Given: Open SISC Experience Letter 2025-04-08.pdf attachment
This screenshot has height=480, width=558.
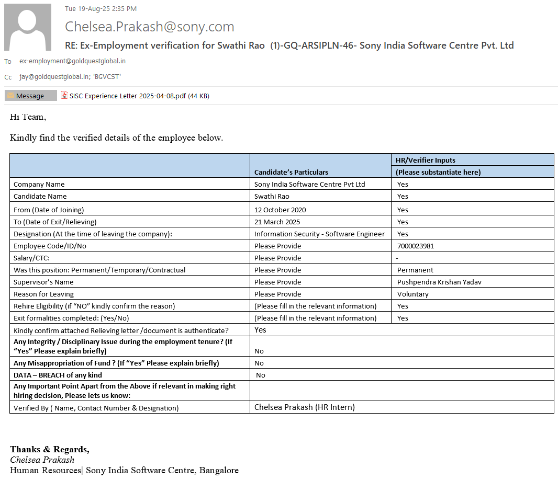Looking at the screenshot, I should 135,96.
